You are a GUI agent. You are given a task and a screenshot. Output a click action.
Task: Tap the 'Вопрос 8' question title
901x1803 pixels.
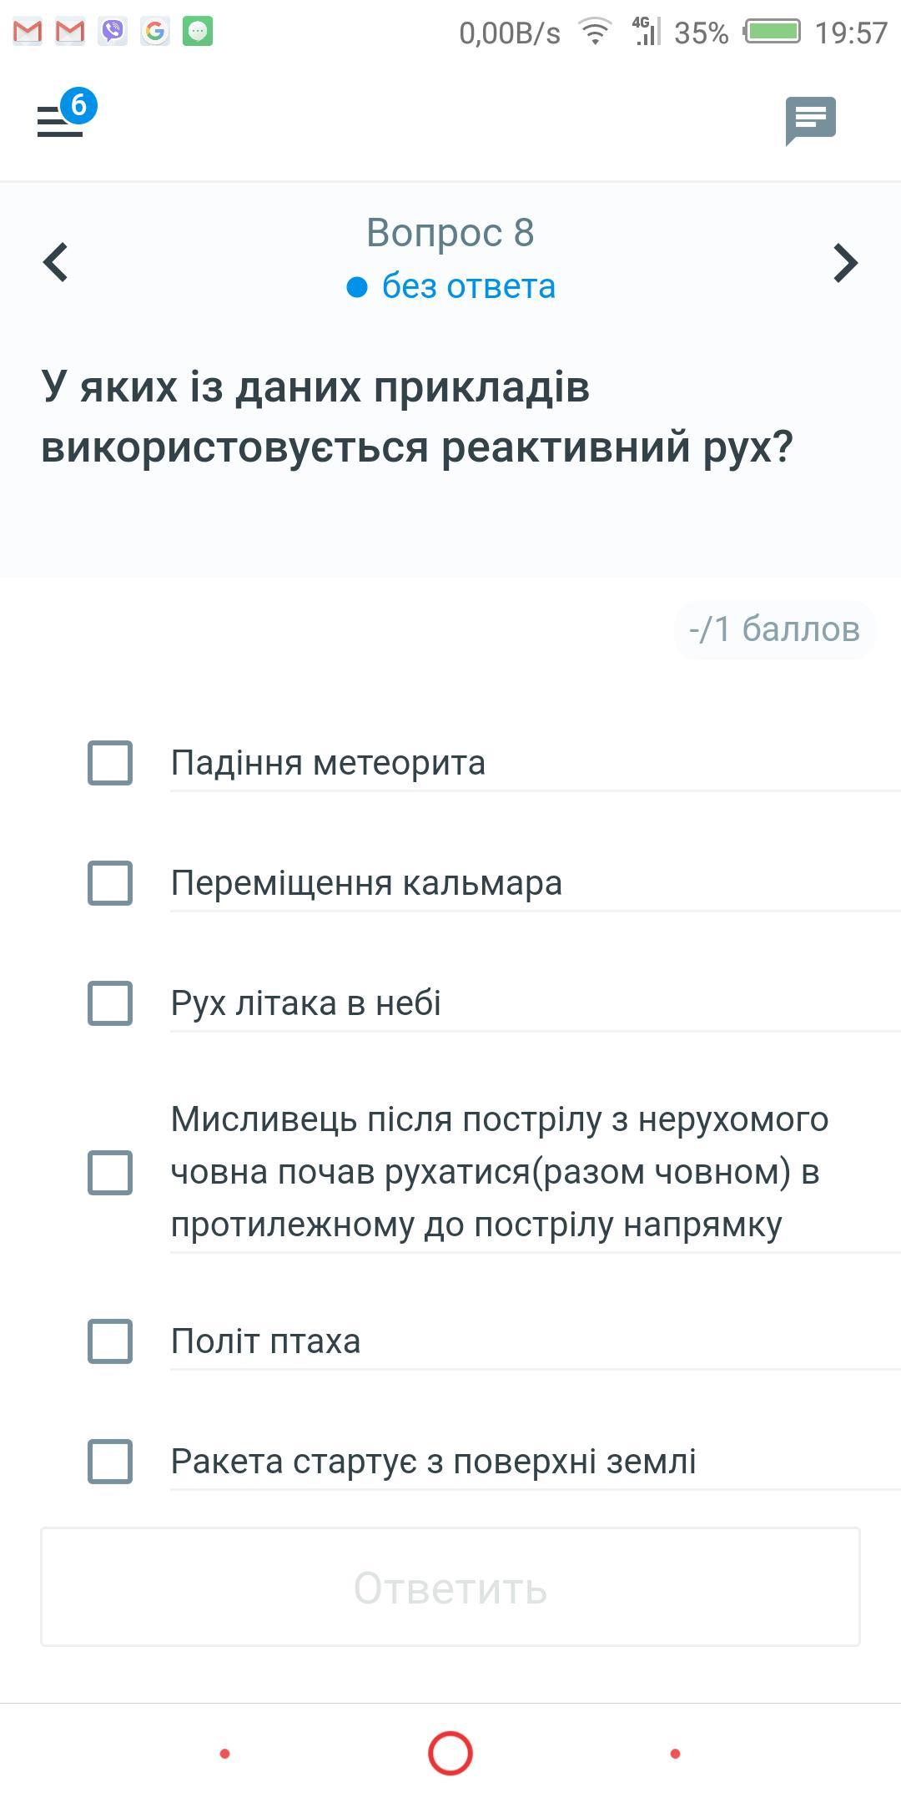pos(450,233)
